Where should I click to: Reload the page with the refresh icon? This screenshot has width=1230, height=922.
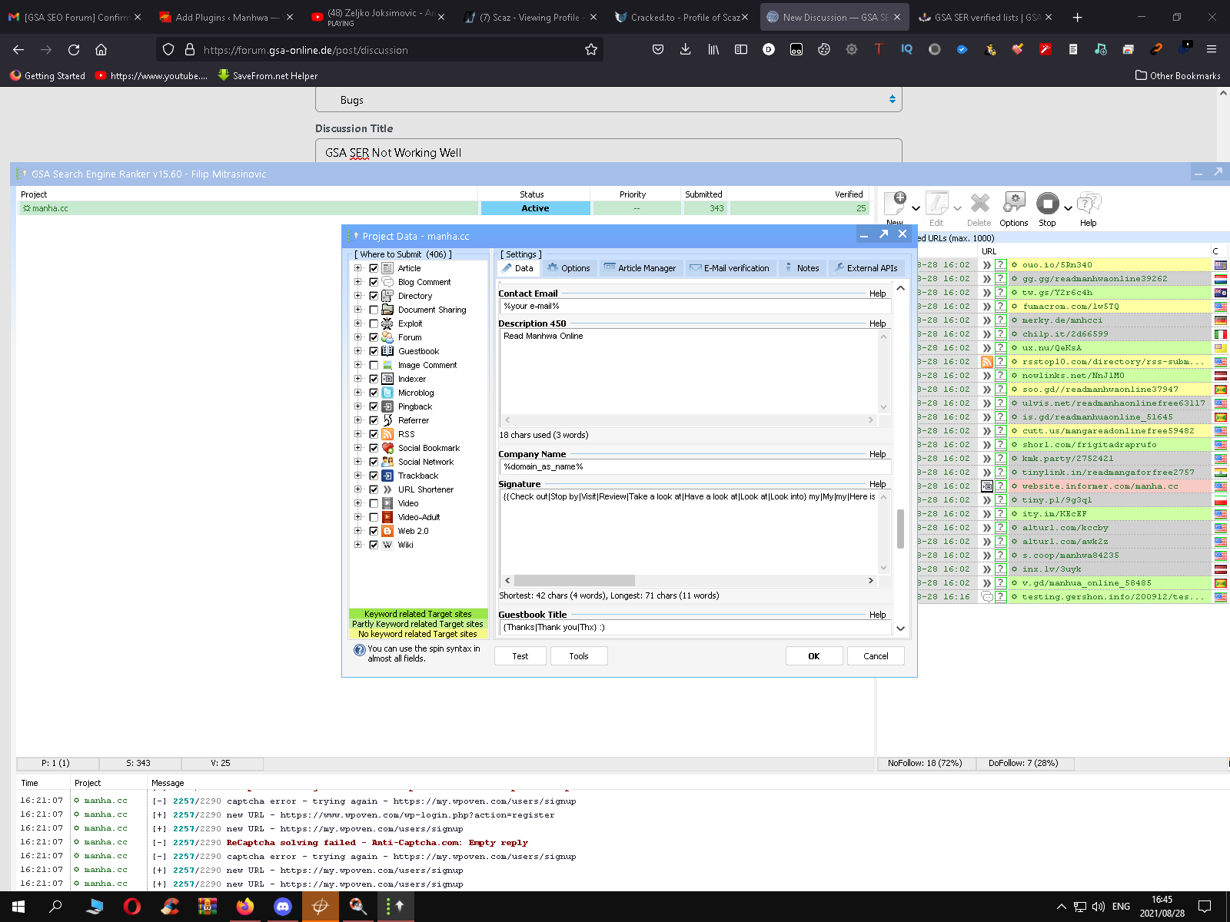pos(74,49)
